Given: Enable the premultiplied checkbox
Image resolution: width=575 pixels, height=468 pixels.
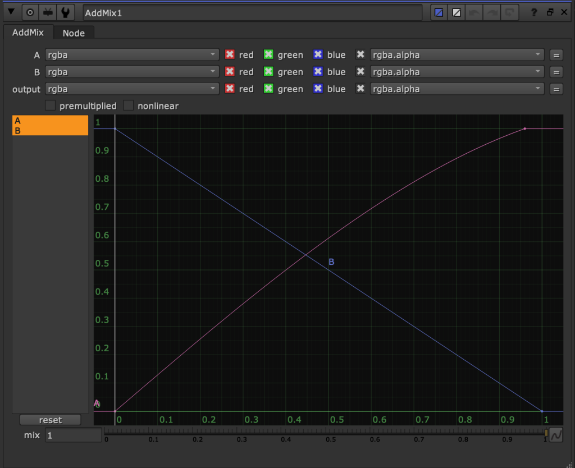Looking at the screenshot, I should (50, 105).
